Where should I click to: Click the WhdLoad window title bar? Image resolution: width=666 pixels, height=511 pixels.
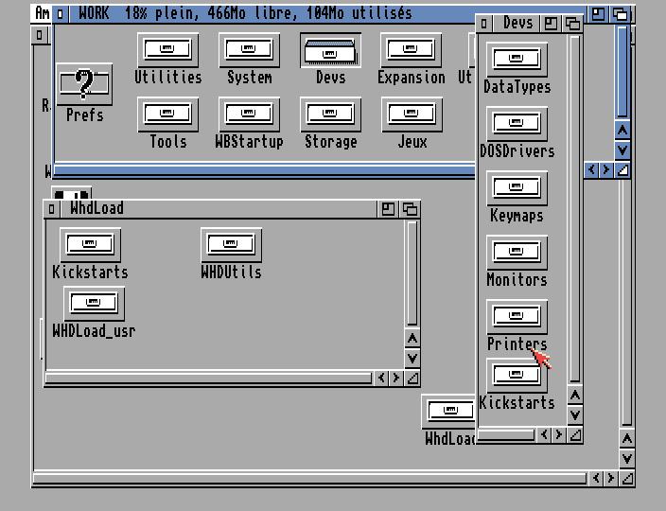219,209
